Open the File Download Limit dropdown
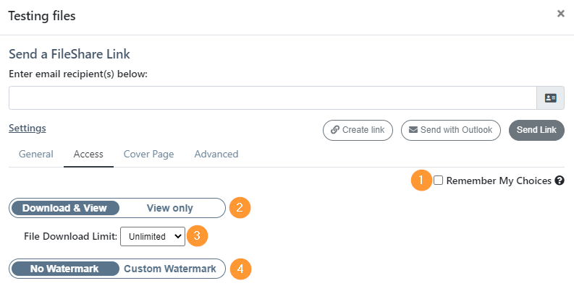 (153, 237)
